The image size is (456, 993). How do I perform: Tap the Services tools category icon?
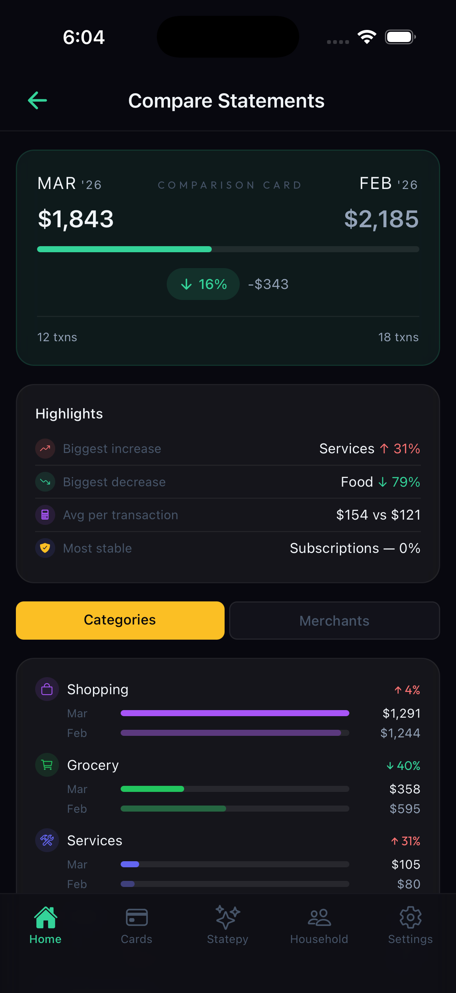[x=47, y=840]
